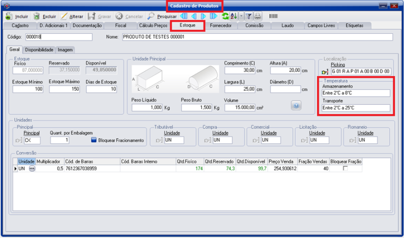Click the filter funnel icon
This screenshot has height=238, width=404.
pyautogui.click(x=248, y=16)
